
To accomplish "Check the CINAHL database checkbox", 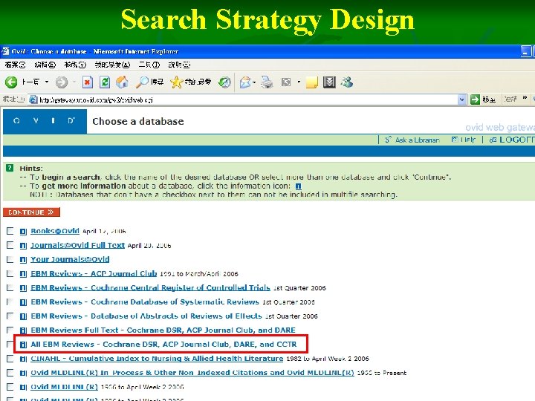I will point(10,359).
